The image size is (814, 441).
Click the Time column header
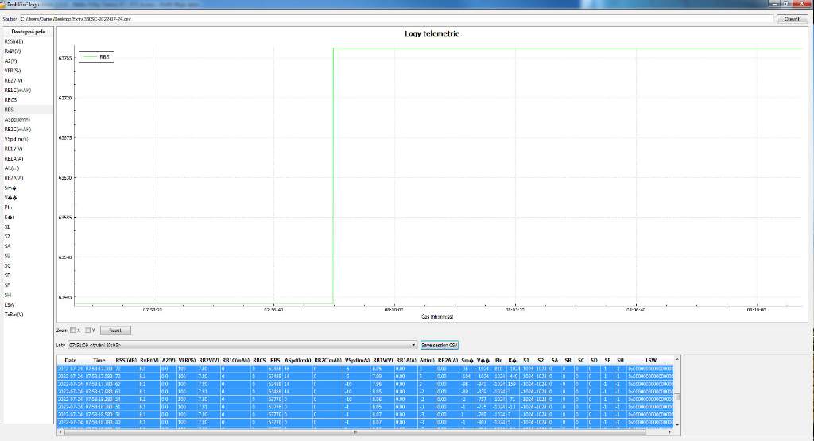(99, 360)
